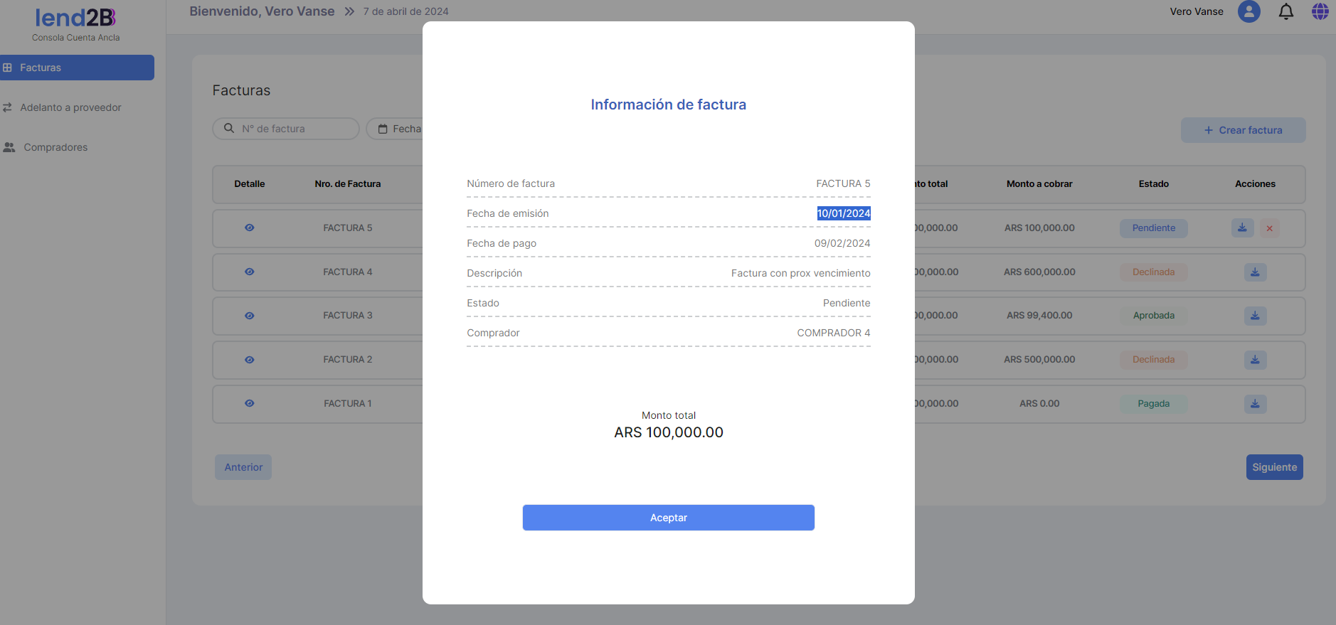1336x625 pixels.
Task: Go to Siguiente page
Action: tap(1274, 467)
